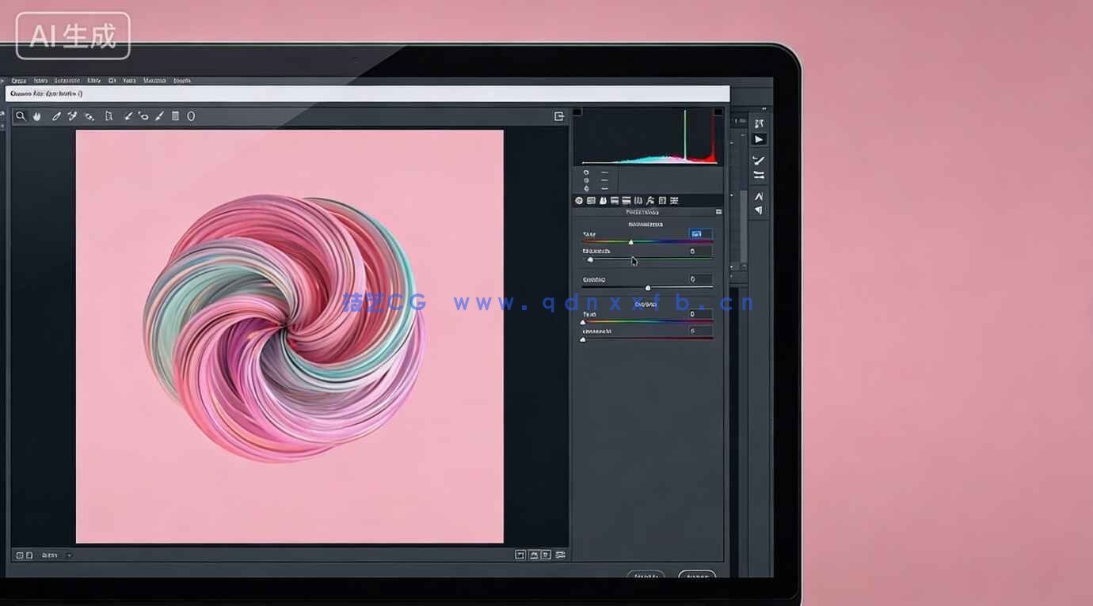Open the zoom level dropdown arrow

point(69,555)
